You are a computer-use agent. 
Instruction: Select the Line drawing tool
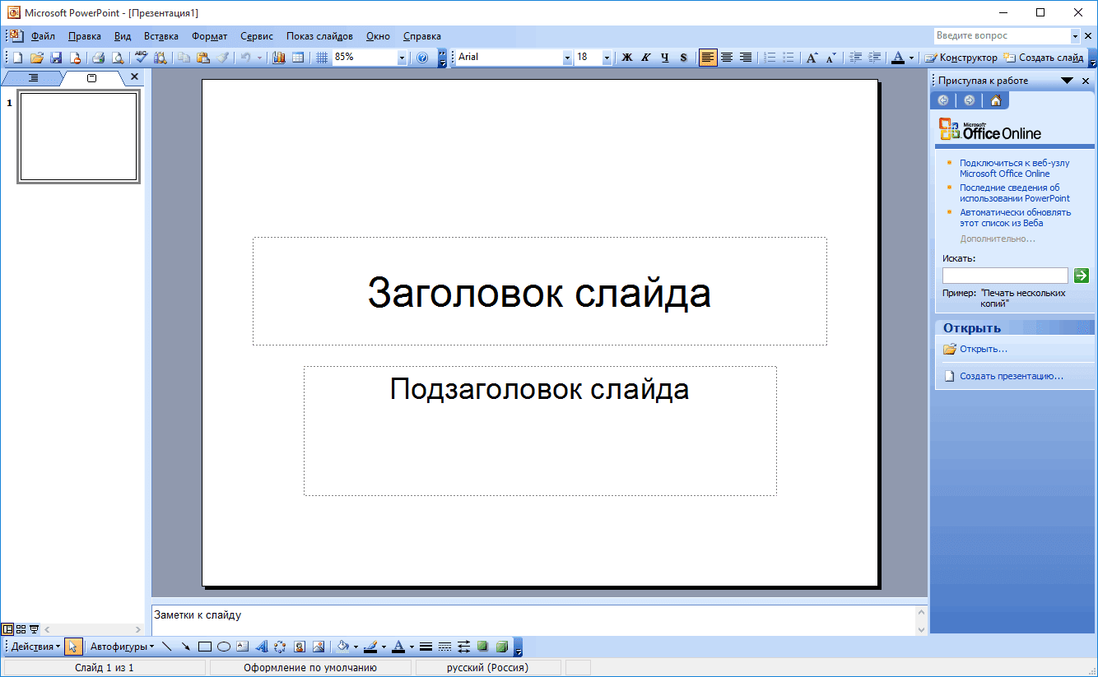166,647
